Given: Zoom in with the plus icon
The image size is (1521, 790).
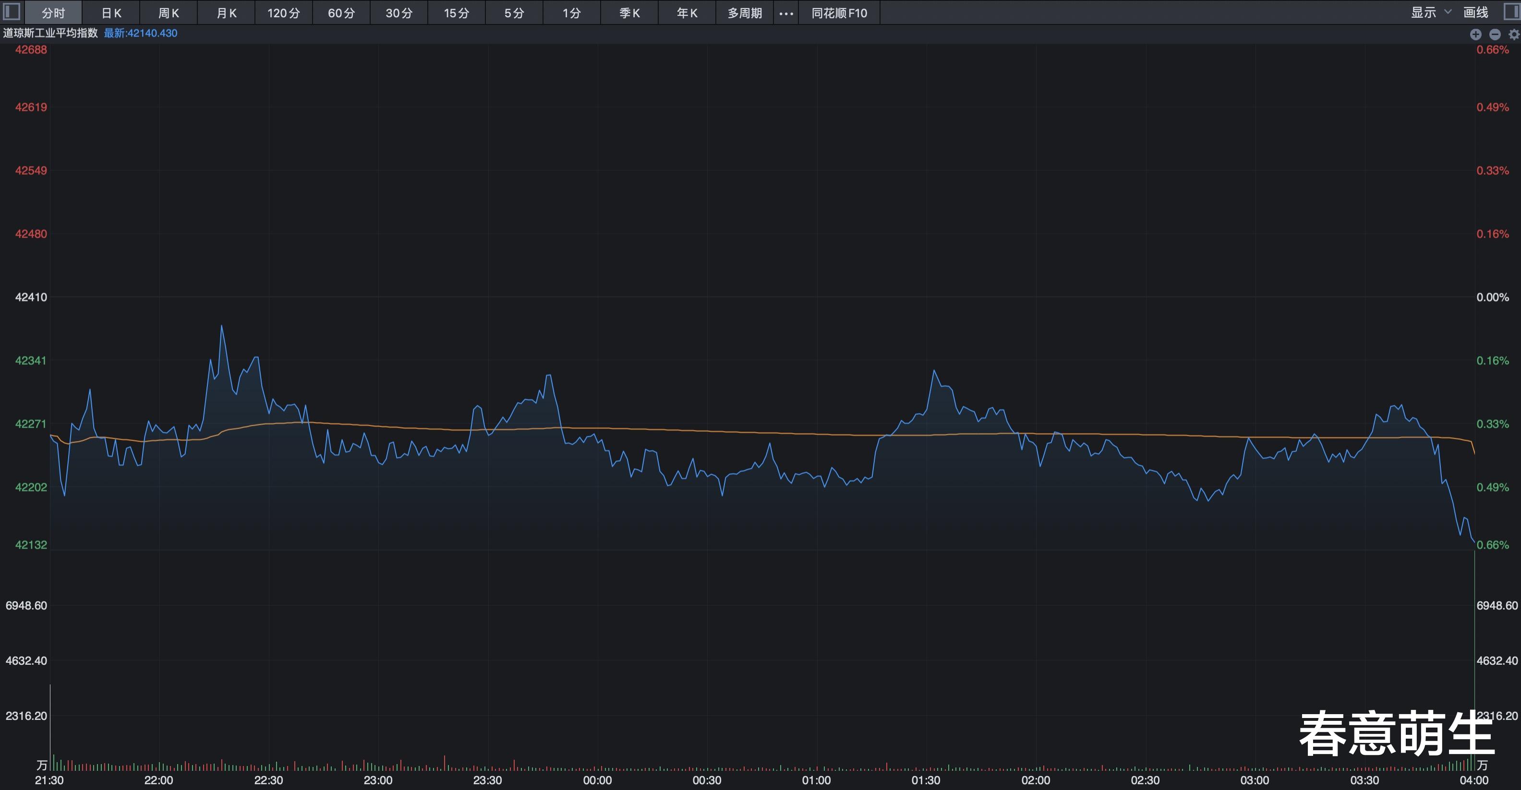Looking at the screenshot, I should (1475, 34).
